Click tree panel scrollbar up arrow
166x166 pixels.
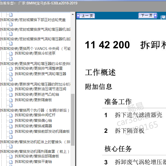coord(73,14)
